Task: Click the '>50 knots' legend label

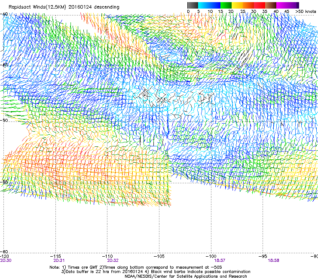Action: (306, 11)
